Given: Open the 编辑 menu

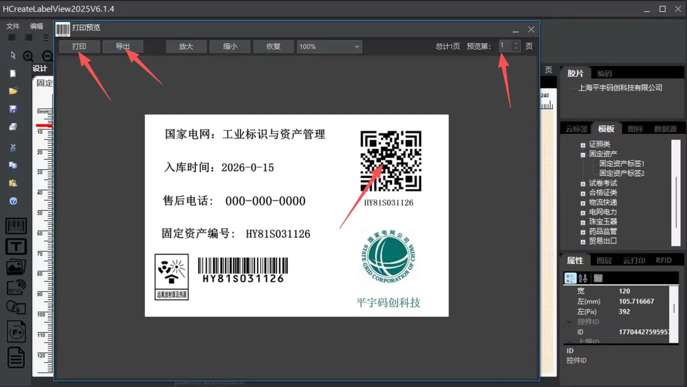Looking at the screenshot, I should point(36,26).
